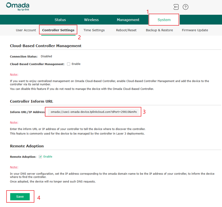Click the Omada by tp-link logo
The image size is (222, 207).
pyautogui.click(x=17, y=6)
